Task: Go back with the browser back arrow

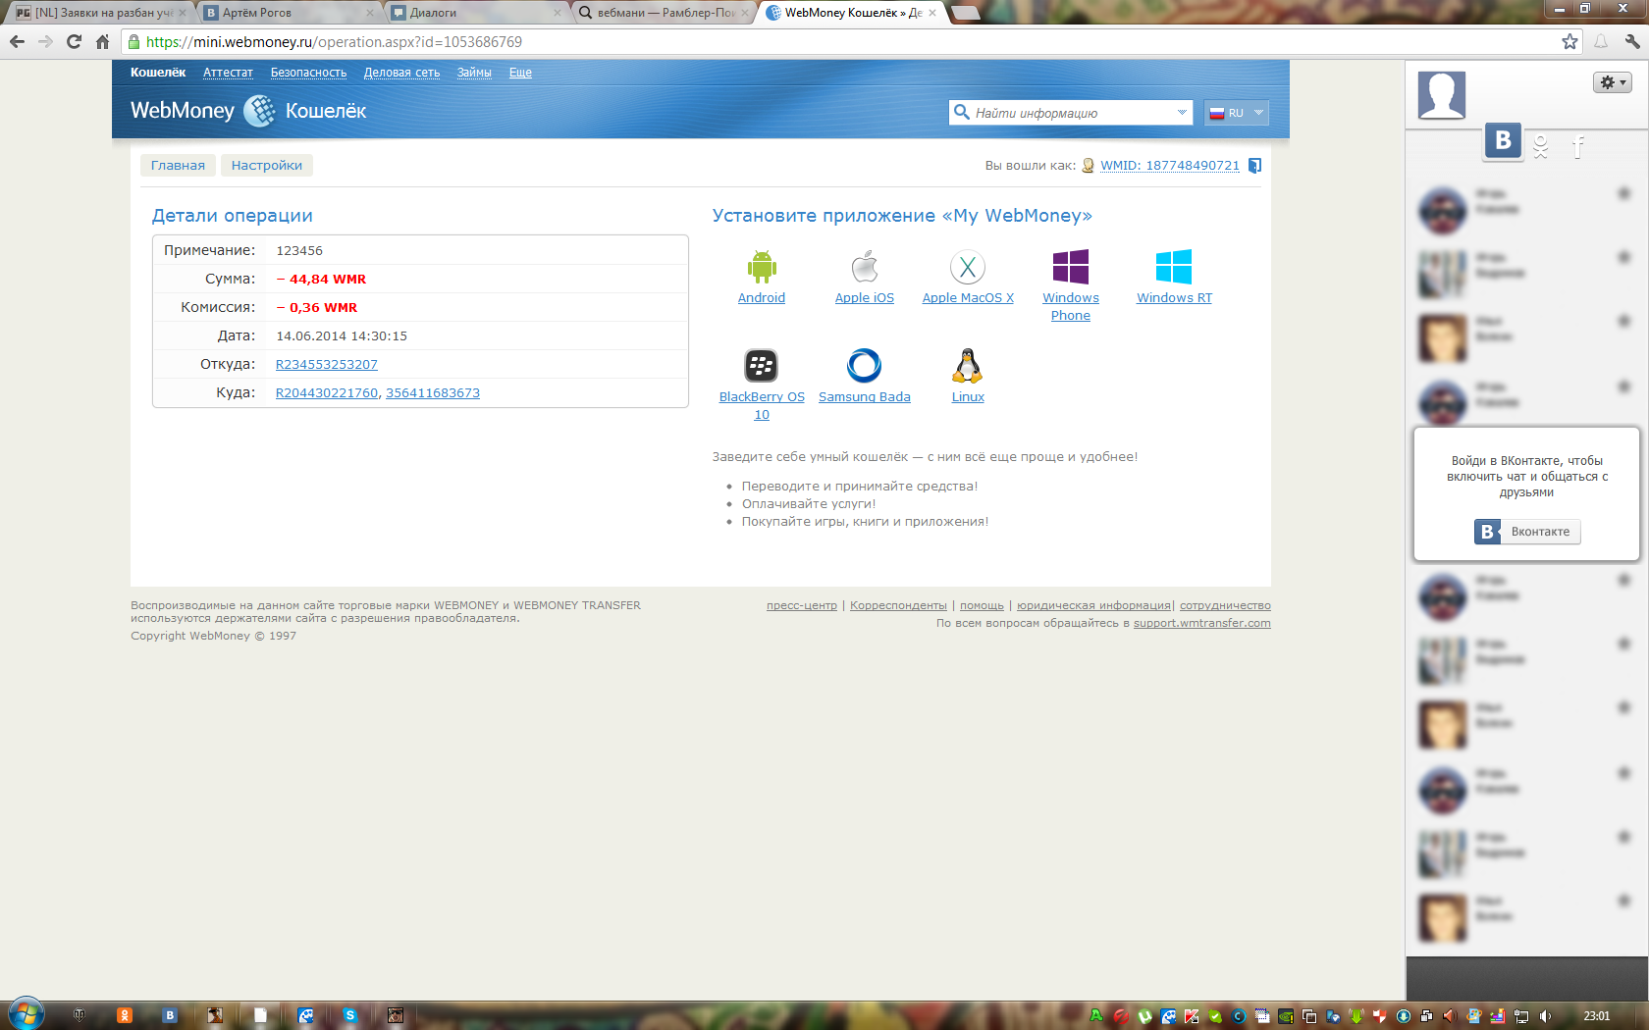Action: 17,41
